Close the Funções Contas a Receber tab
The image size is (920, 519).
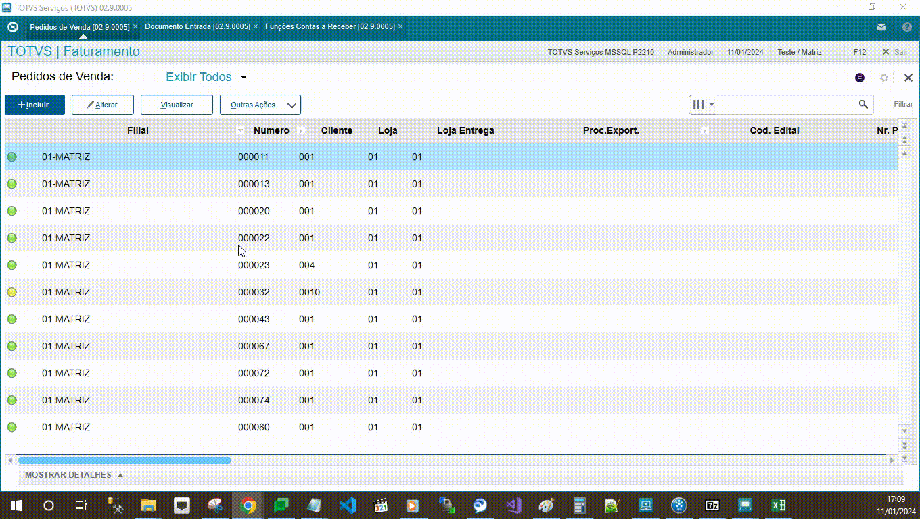(x=400, y=26)
